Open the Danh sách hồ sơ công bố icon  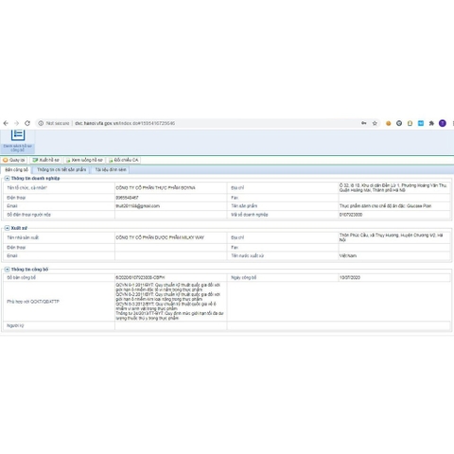pos(18,141)
